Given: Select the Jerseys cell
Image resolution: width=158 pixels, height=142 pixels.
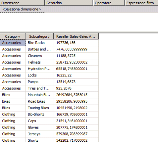Looking at the screenshot, I should 40,134.
